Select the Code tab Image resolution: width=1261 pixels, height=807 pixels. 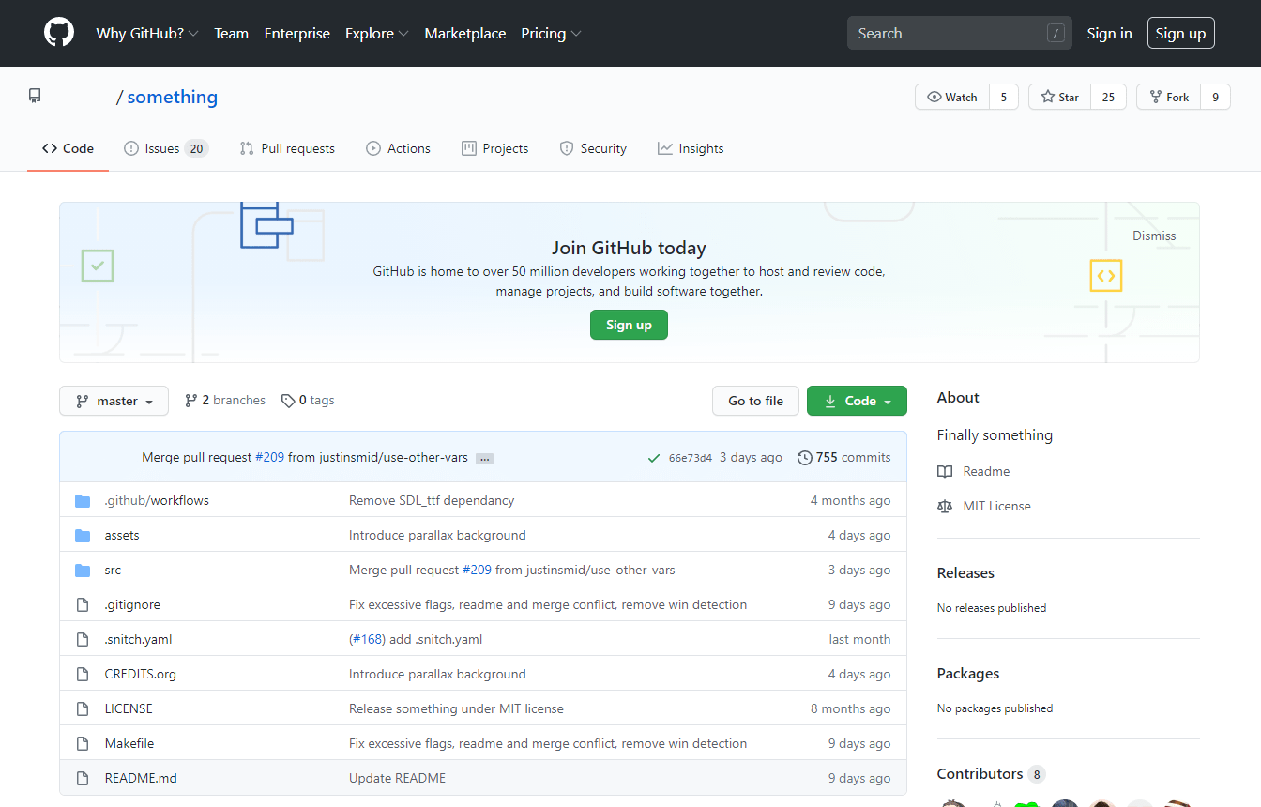coord(68,148)
